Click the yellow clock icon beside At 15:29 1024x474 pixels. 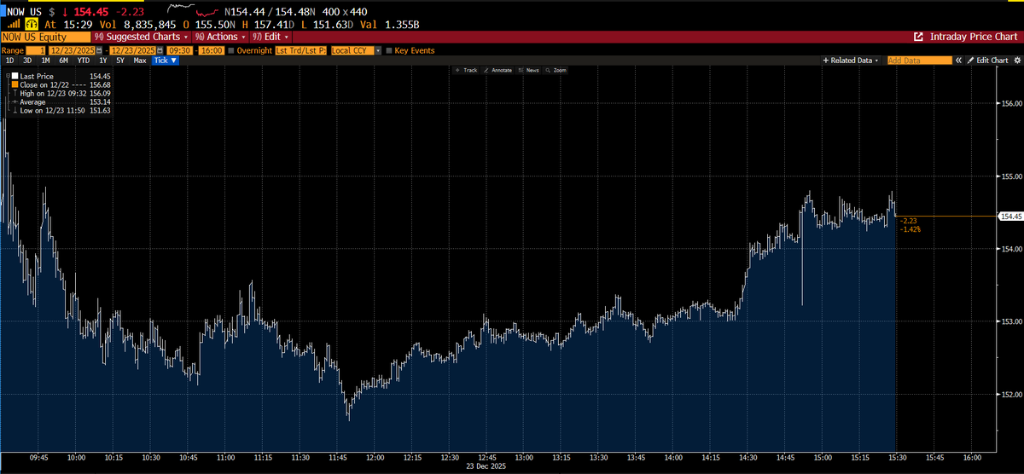pyautogui.click(x=31, y=24)
